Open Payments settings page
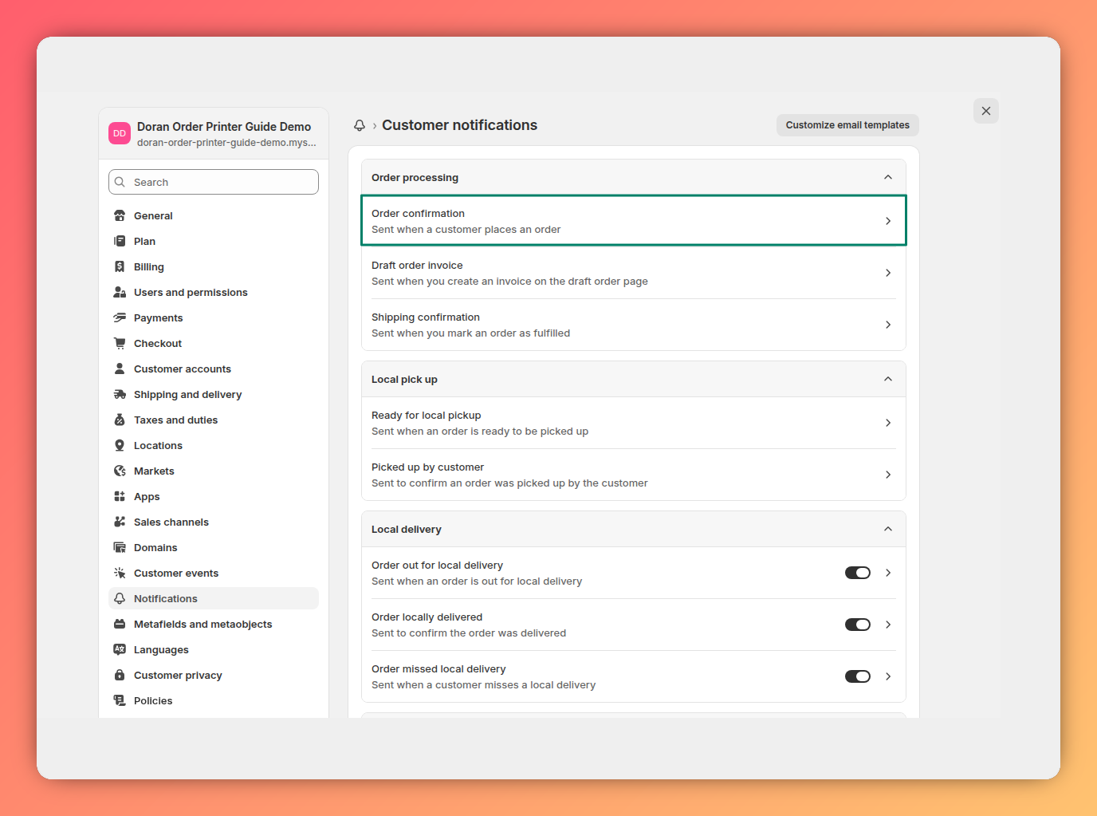 (214, 317)
